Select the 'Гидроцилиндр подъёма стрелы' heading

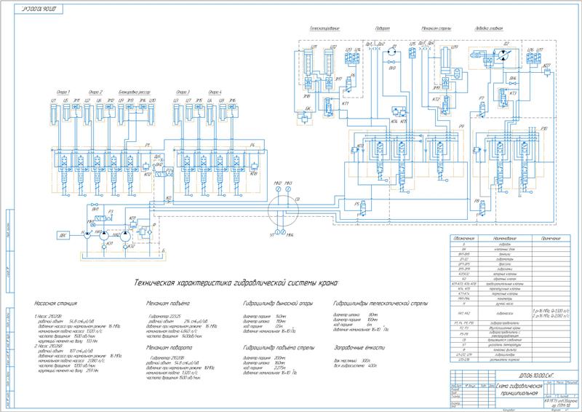point(279,348)
